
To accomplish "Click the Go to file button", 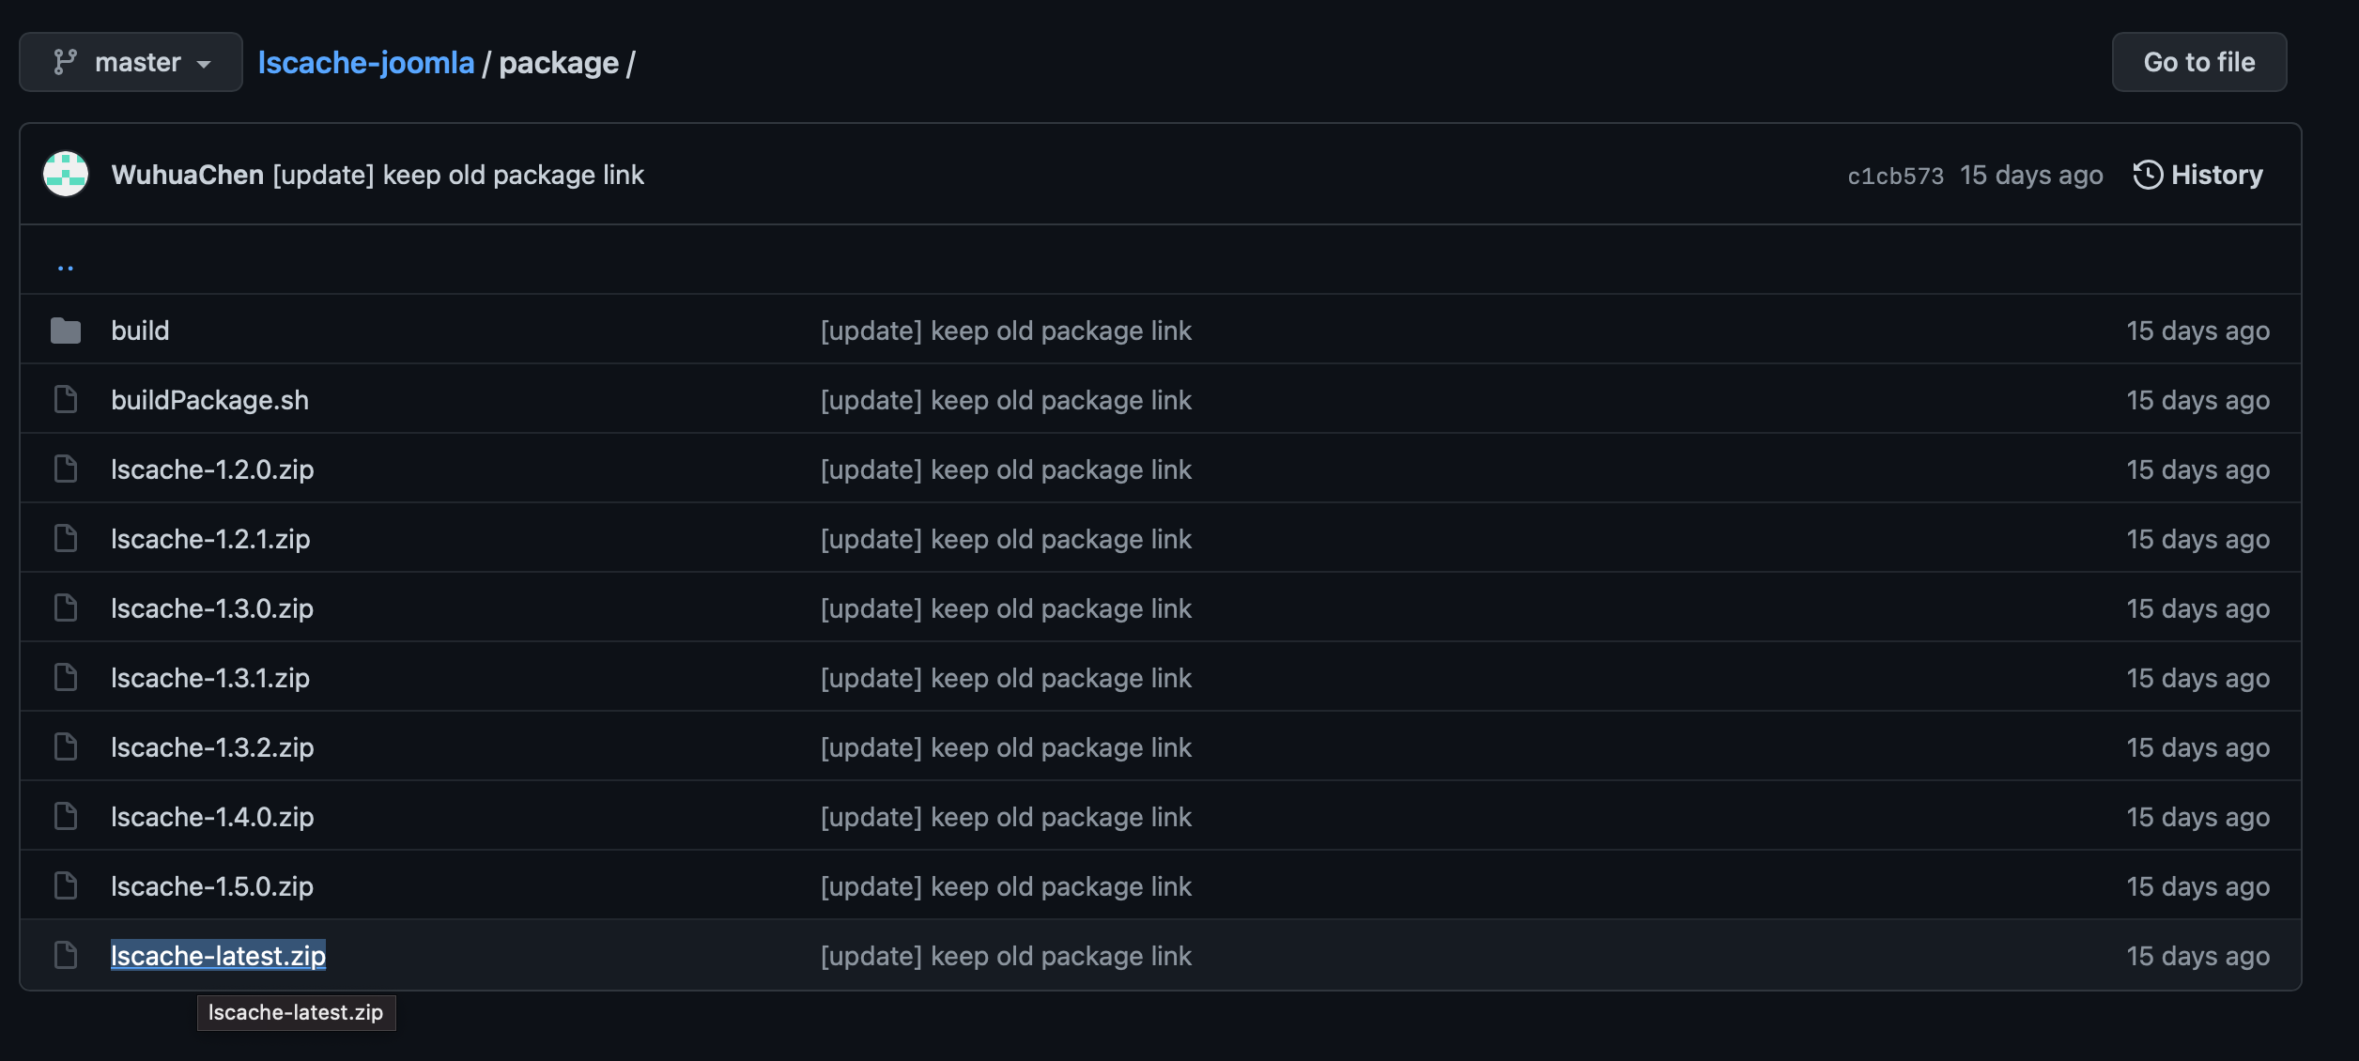I will coord(2199,60).
